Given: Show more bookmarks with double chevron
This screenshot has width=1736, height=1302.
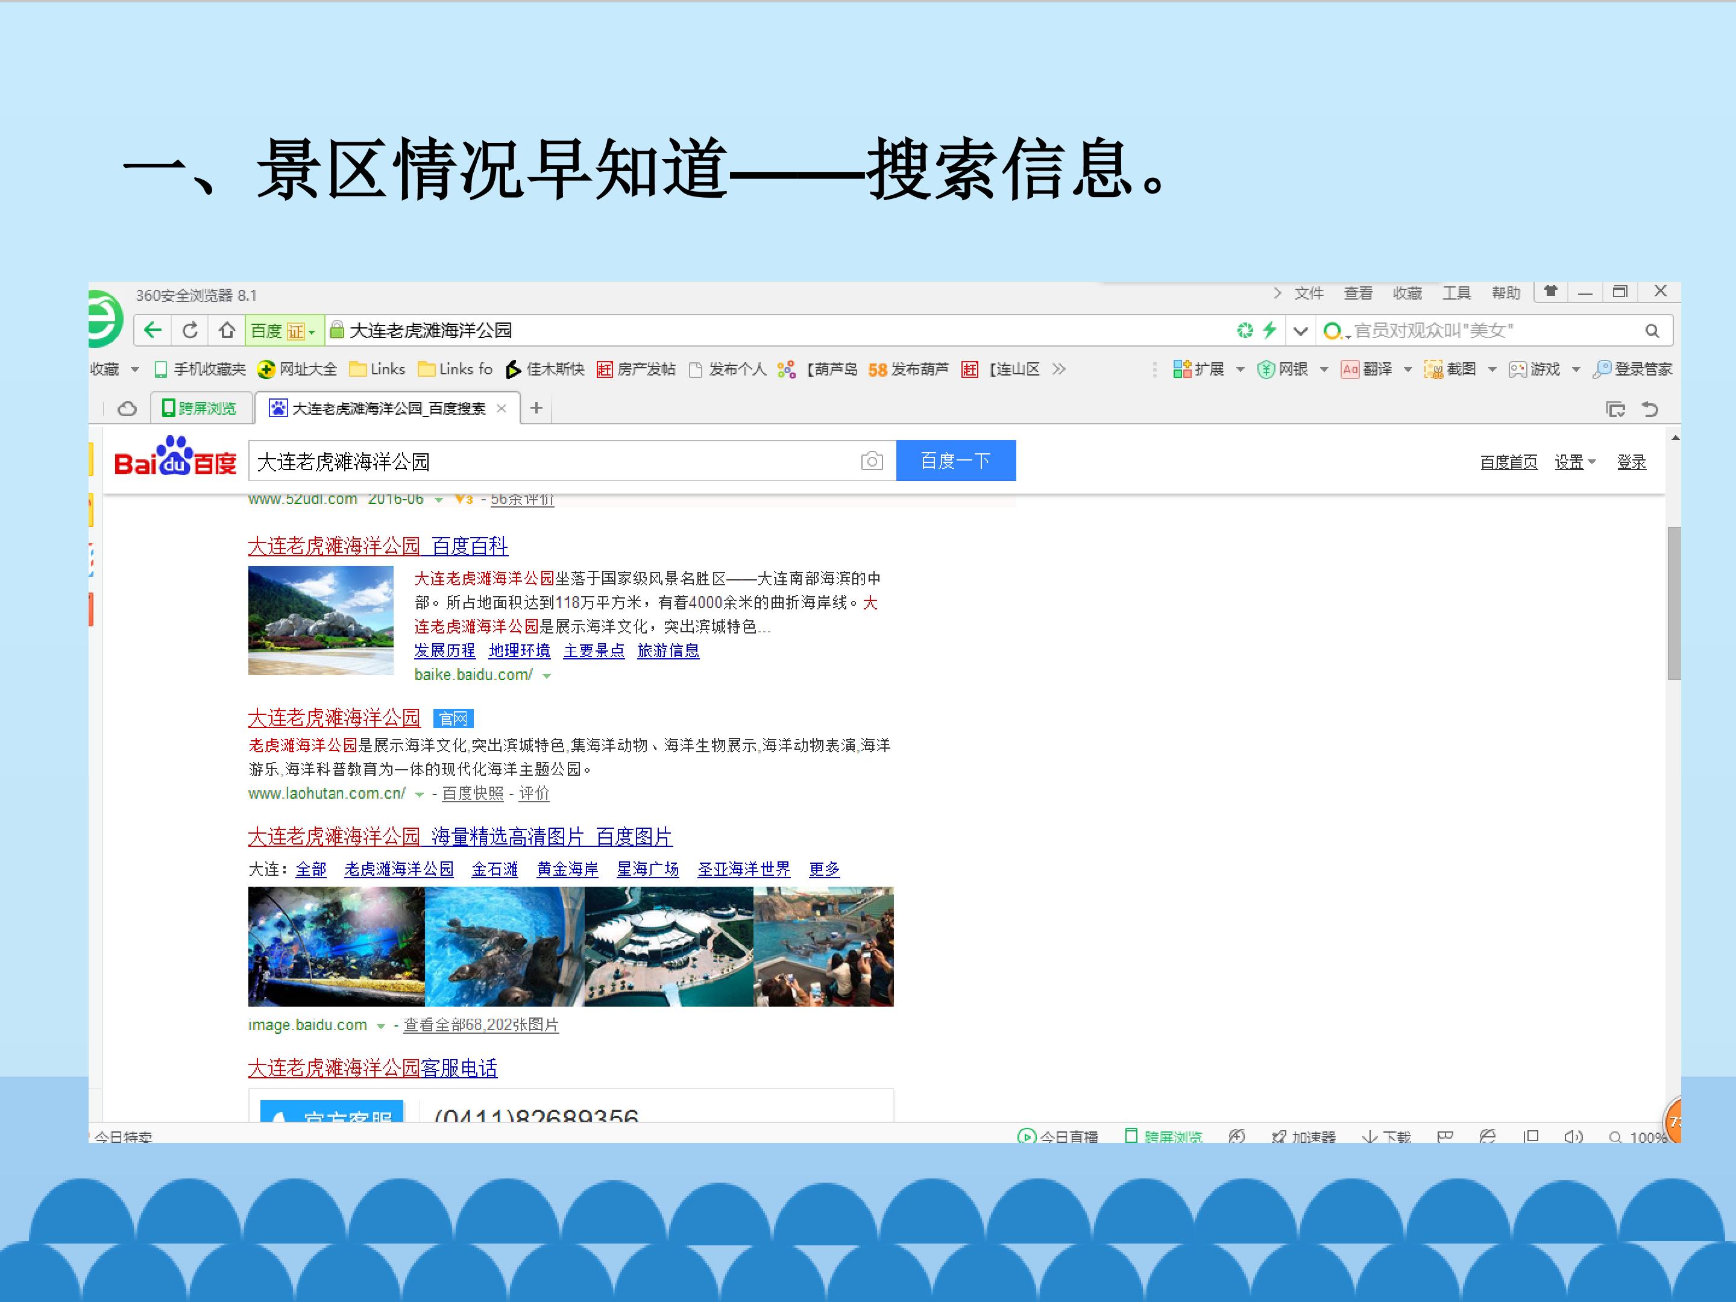Looking at the screenshot, I should click(x=1058, y=370).
